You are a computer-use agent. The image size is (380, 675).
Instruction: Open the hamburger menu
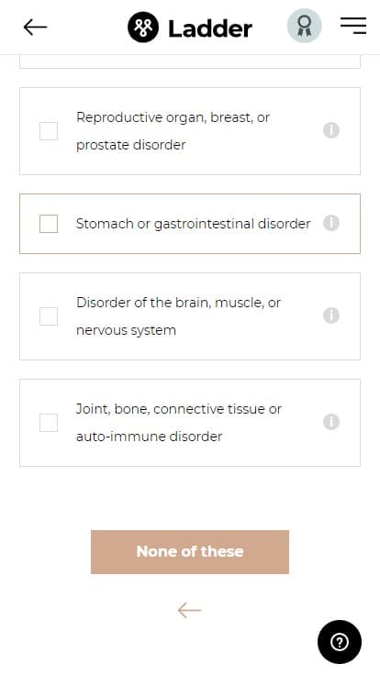click(353, 26)
